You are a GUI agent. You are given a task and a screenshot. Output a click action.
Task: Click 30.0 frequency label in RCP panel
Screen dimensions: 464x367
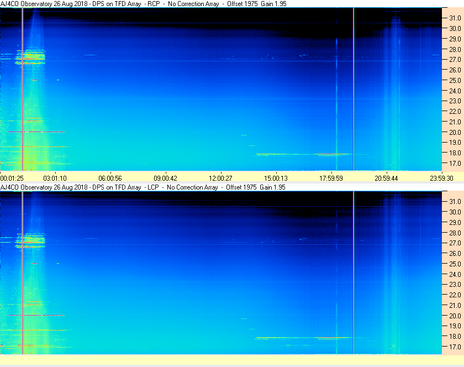pos(455,28)
